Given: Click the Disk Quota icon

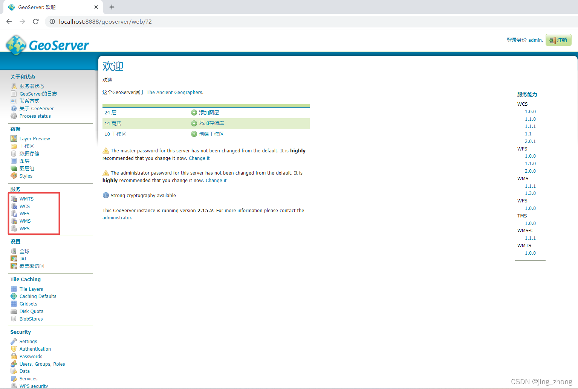Looking at the screenshot, I should click(x=14, y=311).
